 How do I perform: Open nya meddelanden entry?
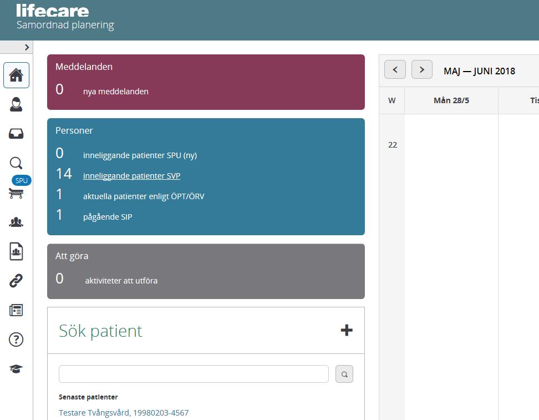click(116, 92)
